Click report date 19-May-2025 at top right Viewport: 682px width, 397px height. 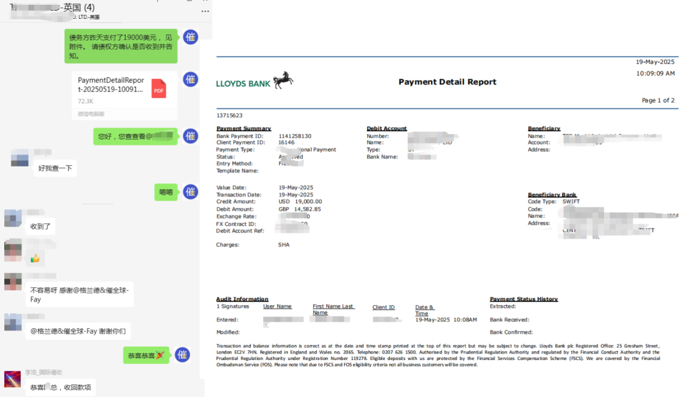pos(655,62)
